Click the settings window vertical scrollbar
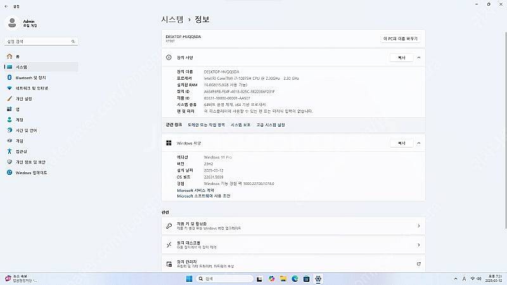507x285 pixels. pyautogui.click(x=506, y=129)
